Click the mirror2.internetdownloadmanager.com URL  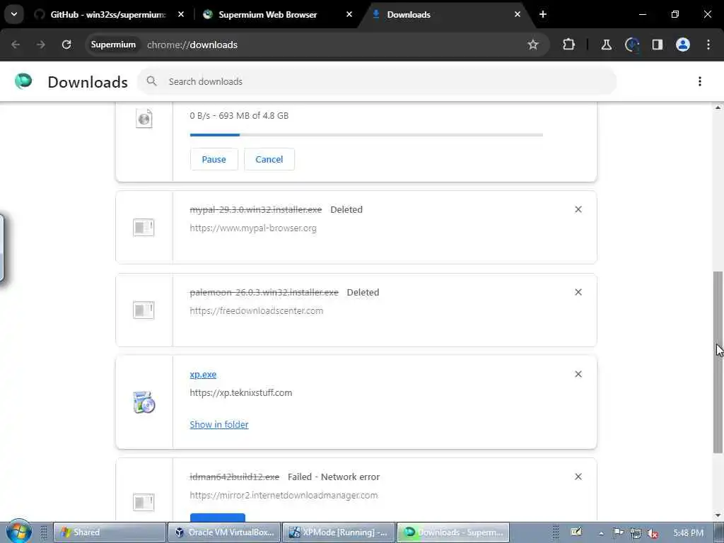[x=284, y=496]
